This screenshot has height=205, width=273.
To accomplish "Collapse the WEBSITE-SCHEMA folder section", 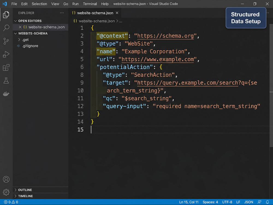I will click(16, 33).
